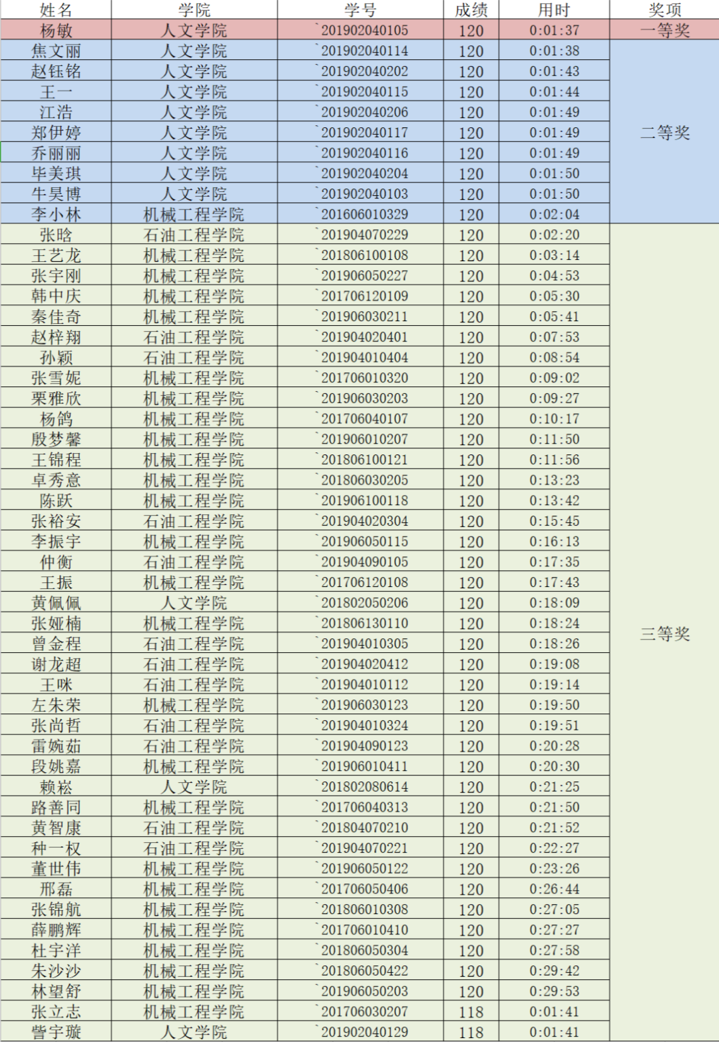
Task: Click the 成绩 column header
Action: [x=471, y=10]
